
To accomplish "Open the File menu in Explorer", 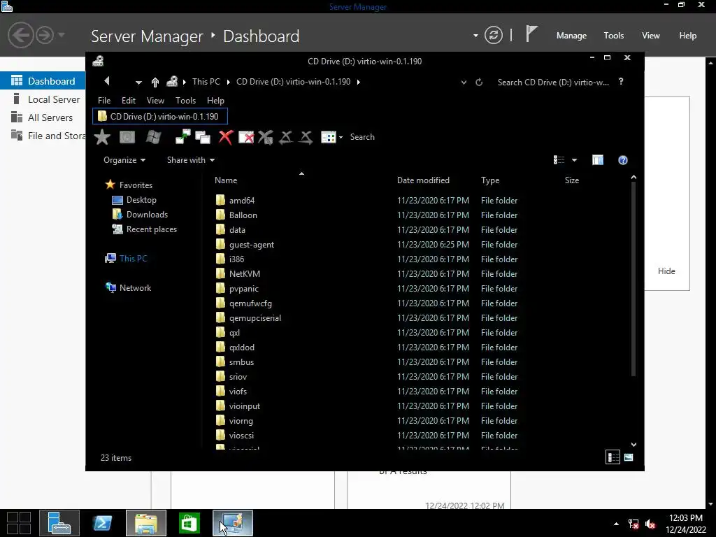I will [x=104, y=101].
